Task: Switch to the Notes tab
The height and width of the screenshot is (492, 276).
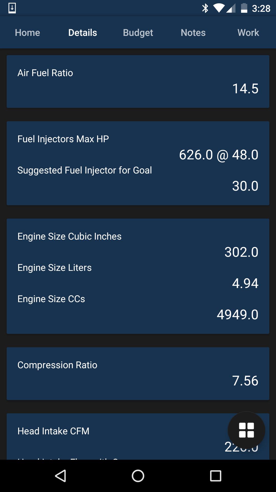Action: pos(193,33)
